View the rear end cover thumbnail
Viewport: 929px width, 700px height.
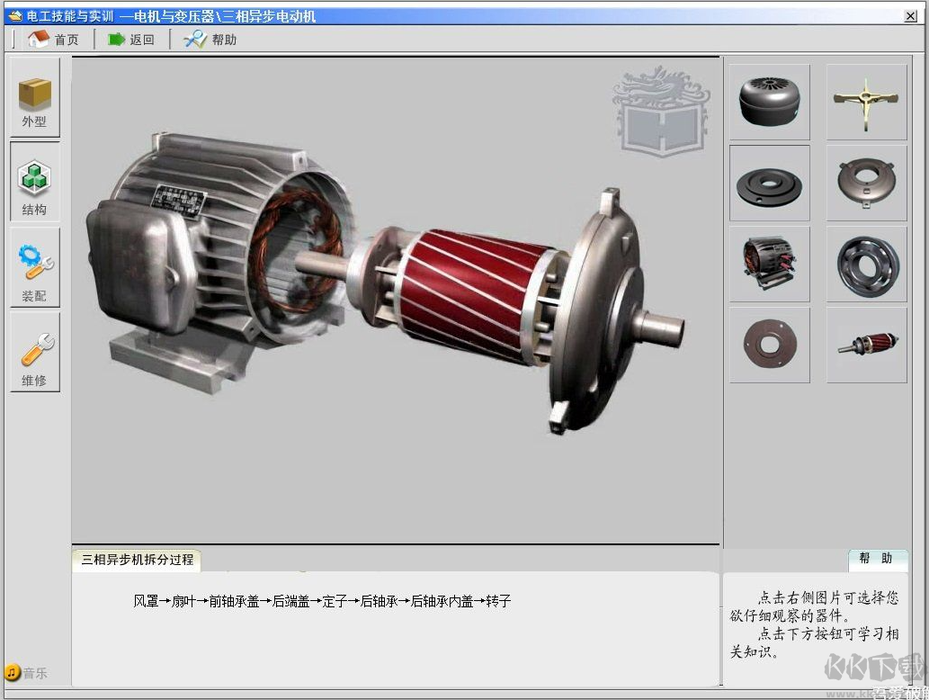[866, 184]
